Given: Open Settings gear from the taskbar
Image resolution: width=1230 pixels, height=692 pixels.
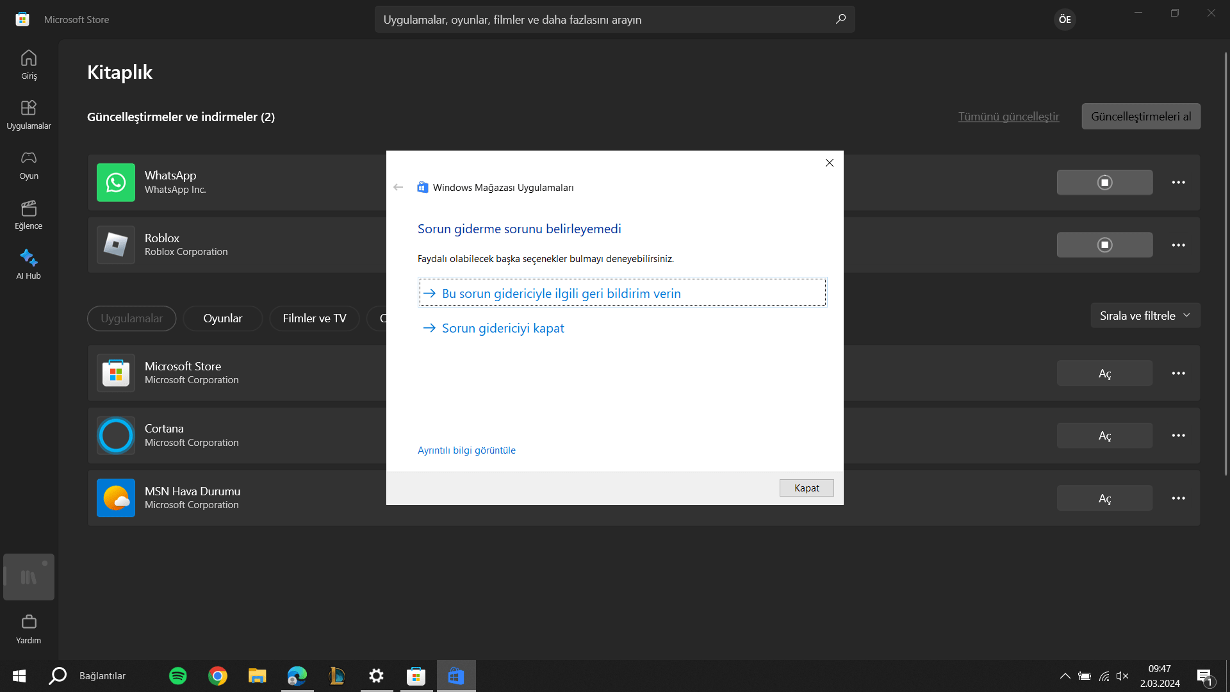Looking at the screenshot, I should click(x=377, y=676).
